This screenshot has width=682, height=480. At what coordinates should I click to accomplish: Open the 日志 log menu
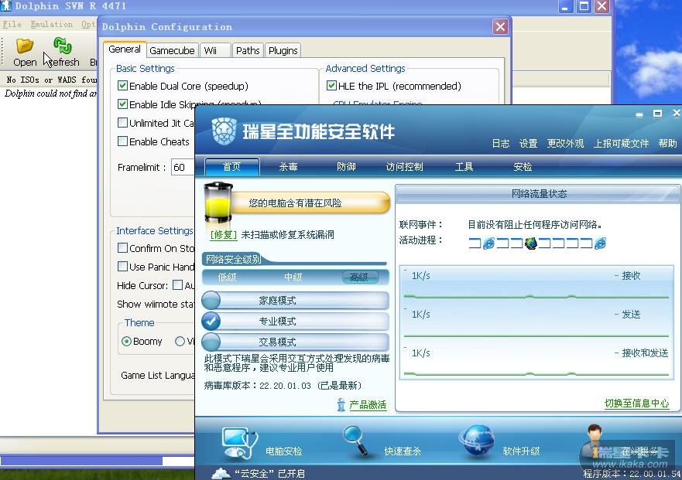click(x=501, y=143)
